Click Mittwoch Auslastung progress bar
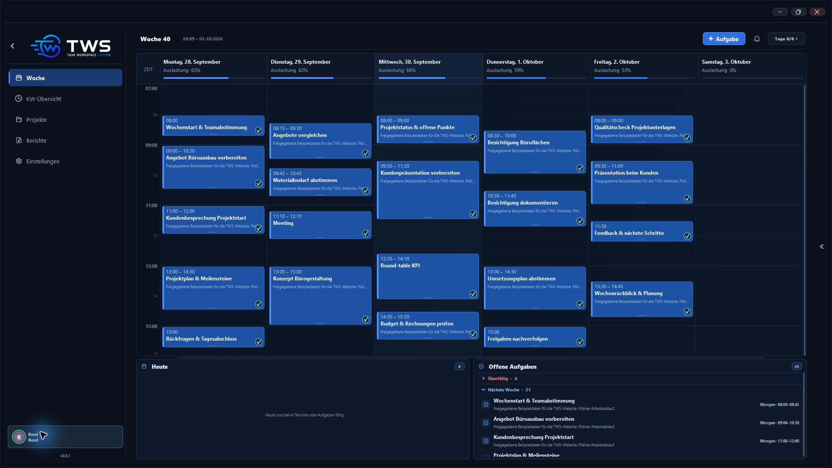 point(429,78)
